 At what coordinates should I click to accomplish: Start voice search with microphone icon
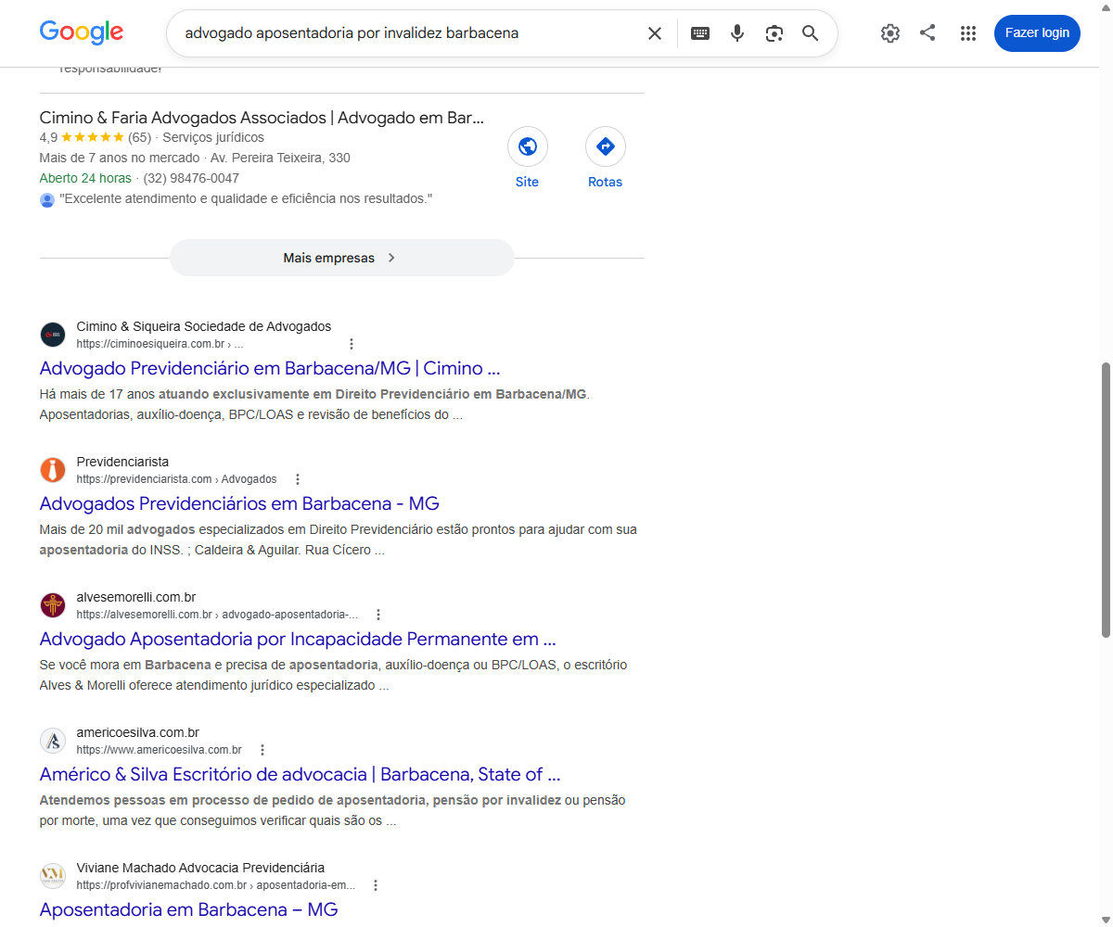(737, 33)
